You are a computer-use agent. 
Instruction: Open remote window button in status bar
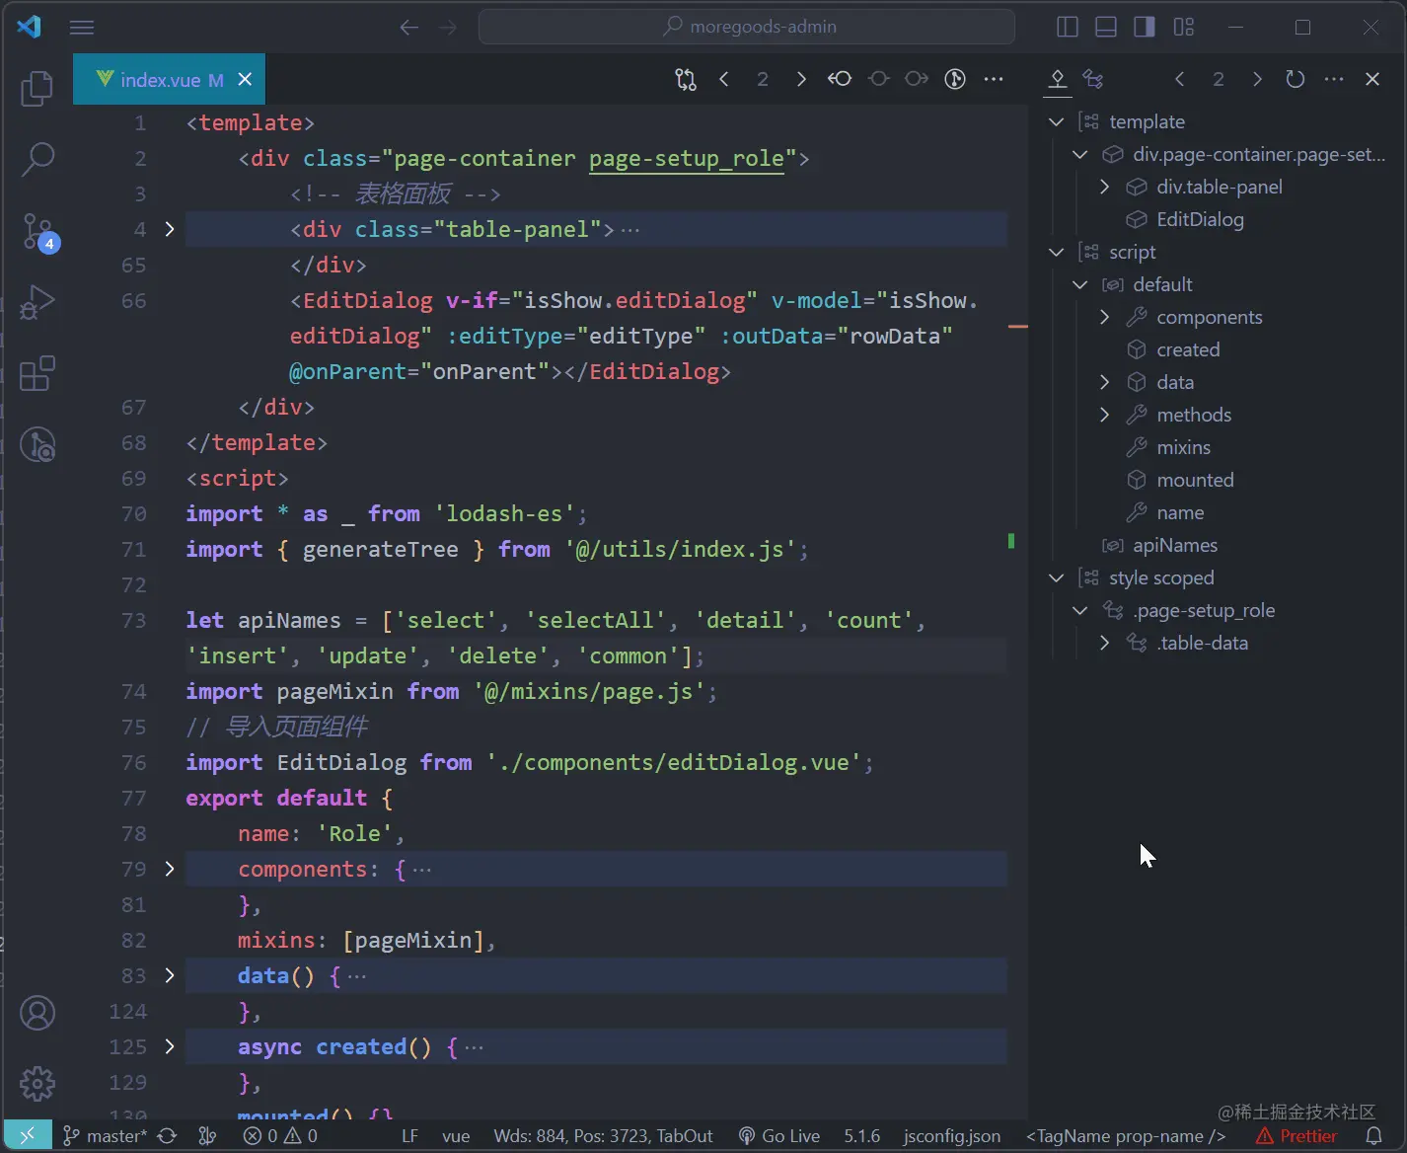pyautogui.click(x=28, y=1136)
